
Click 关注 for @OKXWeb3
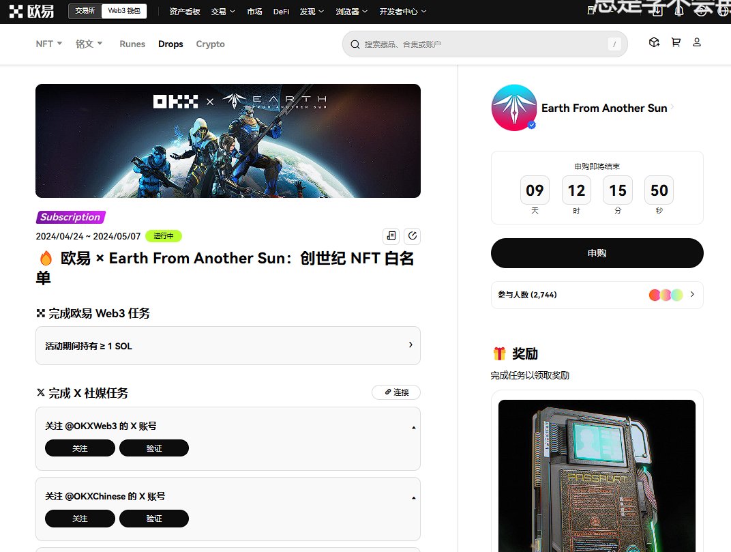pyautogui.click(x=80, y=448)
